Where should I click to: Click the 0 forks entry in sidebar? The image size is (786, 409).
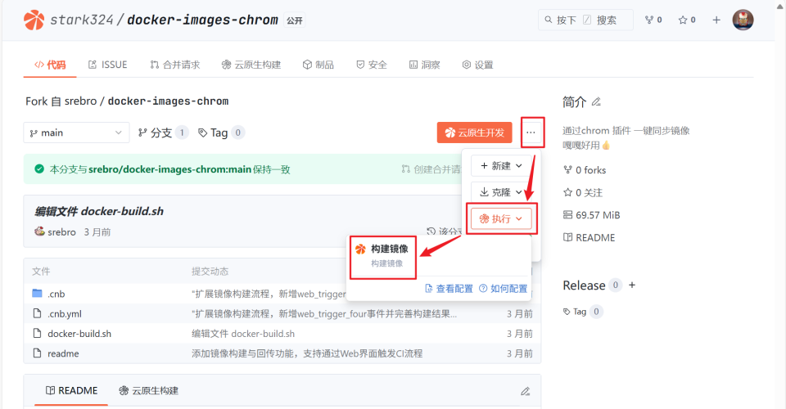coord(585,170)
